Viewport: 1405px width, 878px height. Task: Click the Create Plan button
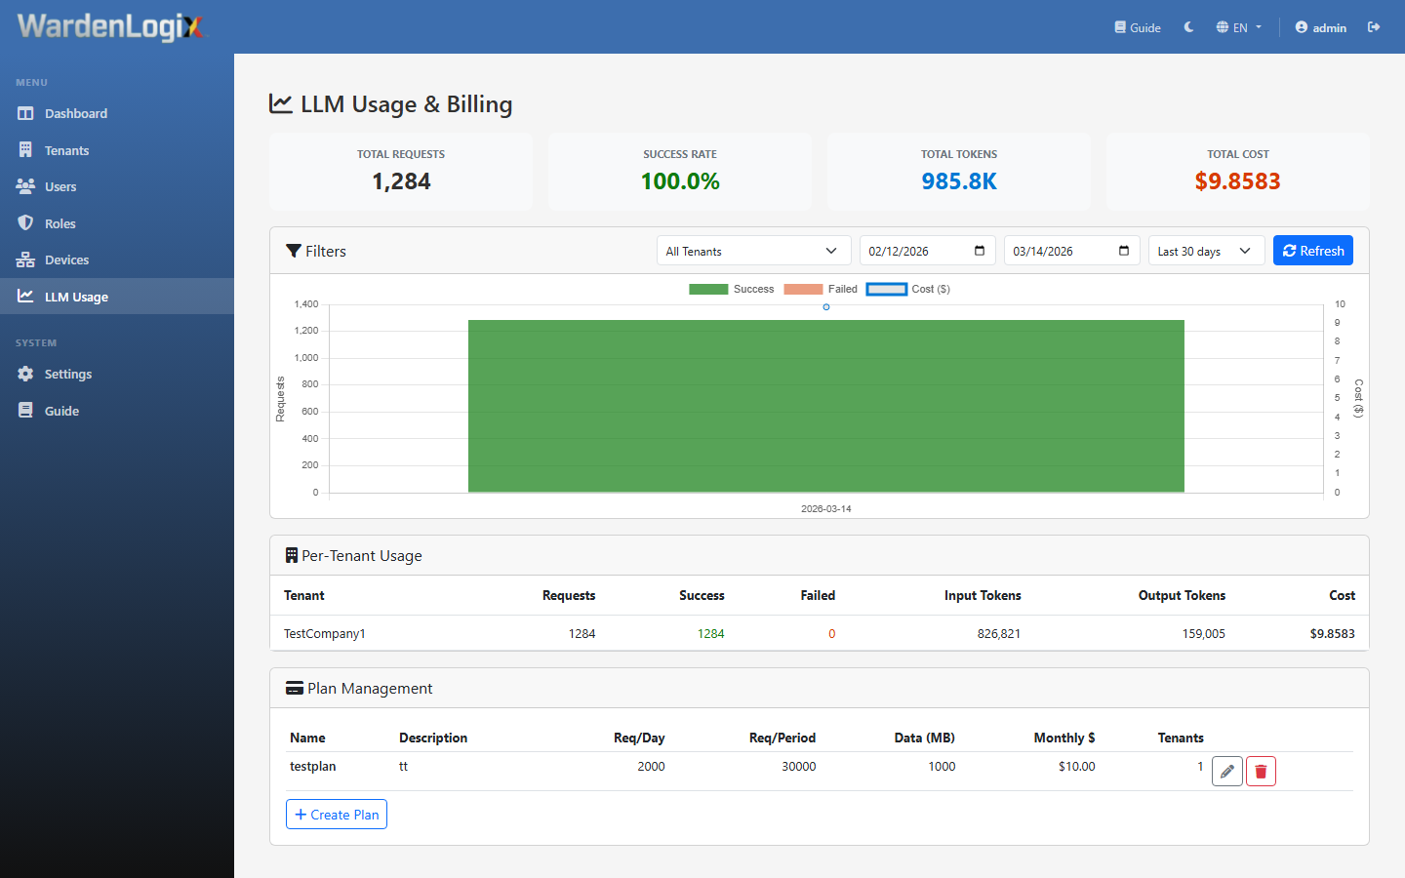click(336, 814)
